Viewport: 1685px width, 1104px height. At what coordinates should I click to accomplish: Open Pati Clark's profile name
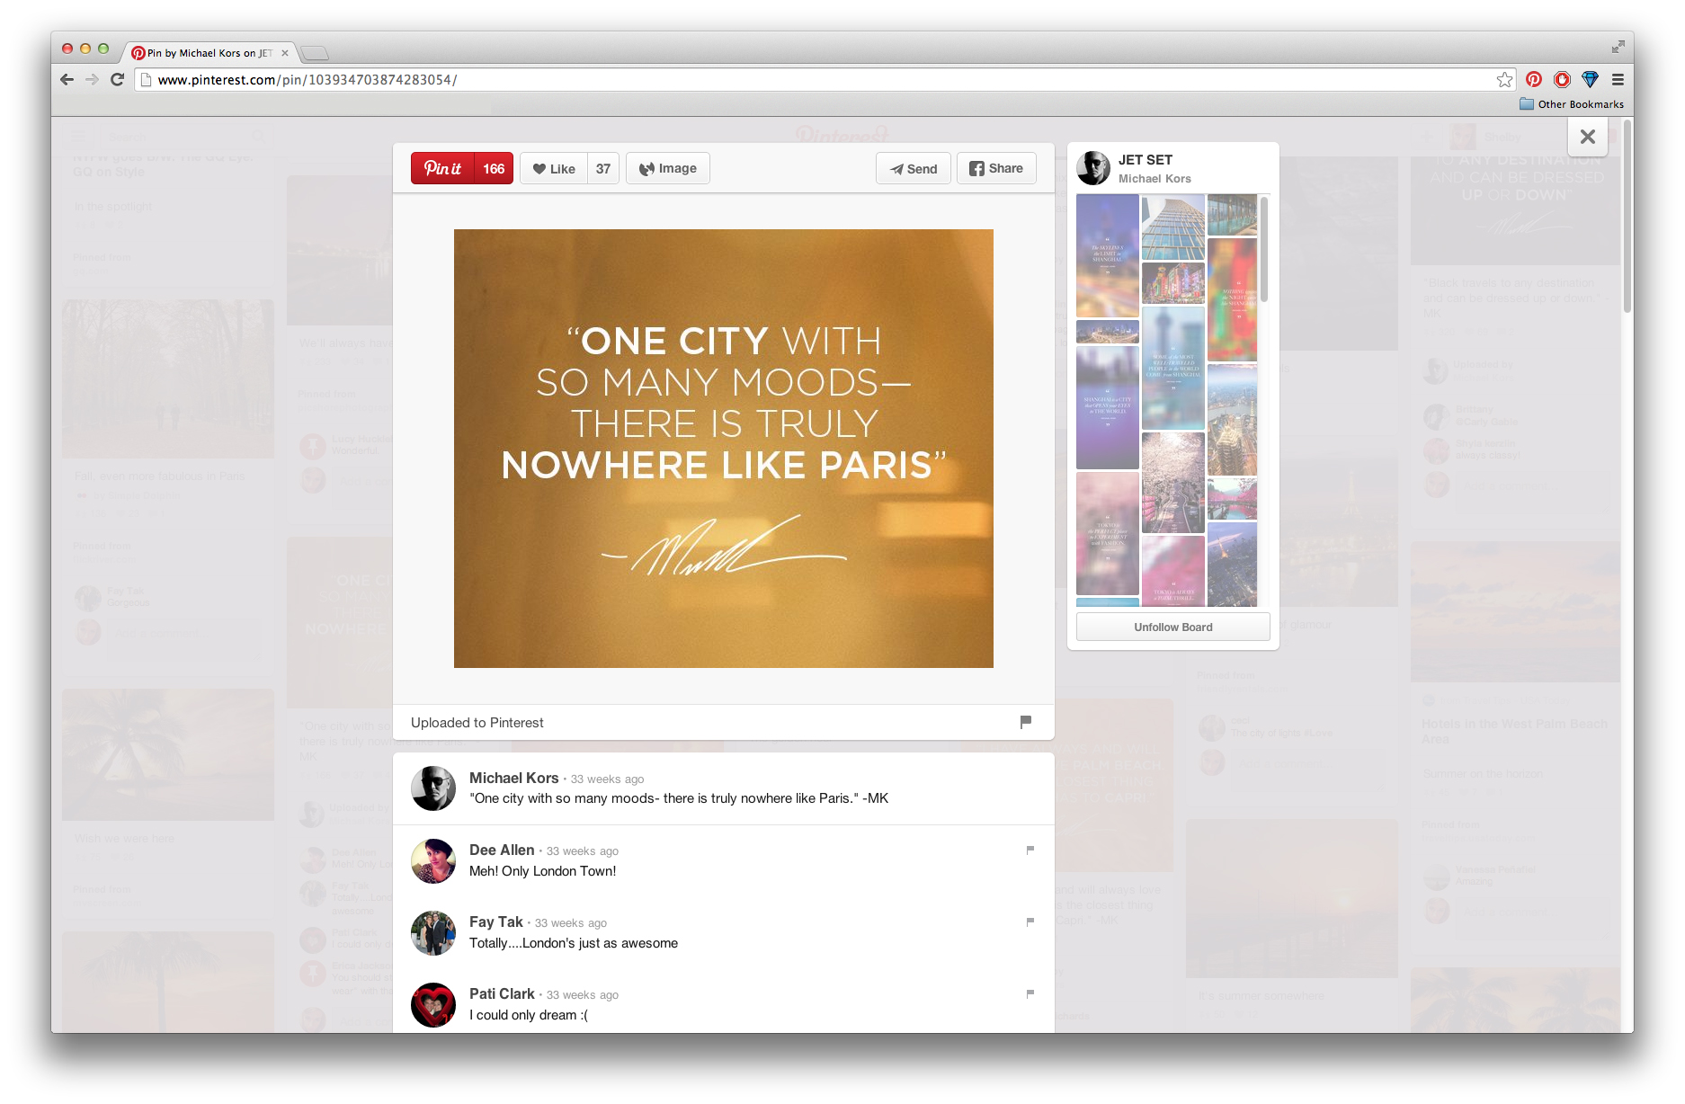tap(502, 993)
